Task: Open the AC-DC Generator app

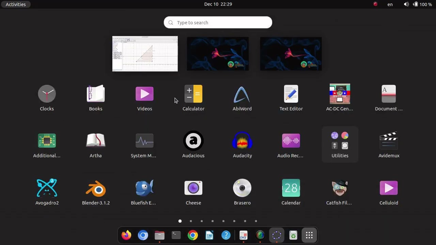Action: click(x=340, y=98)
